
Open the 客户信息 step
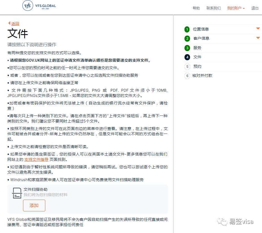tap(201, 38)
